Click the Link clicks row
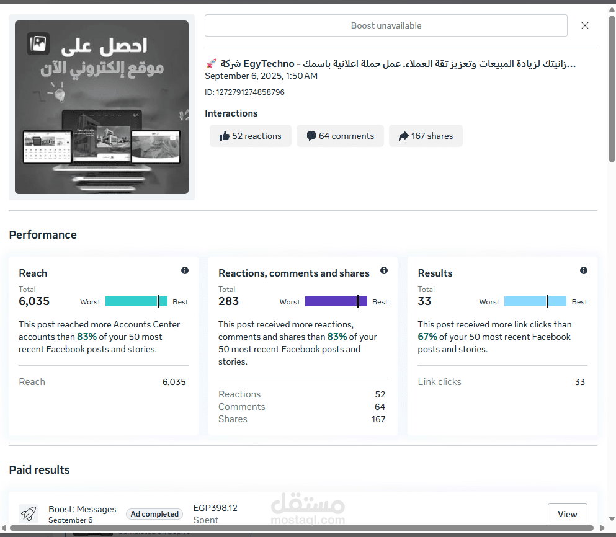Screen dimensions: 616x537 tap(501, 382)
